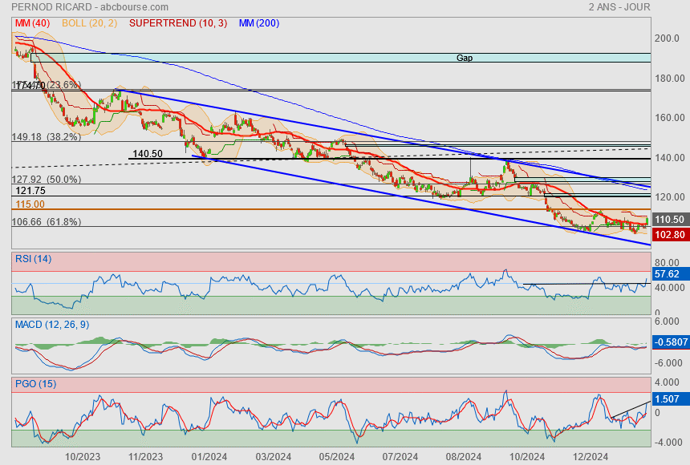Click the 10/2024 date axis label
The image size is (690, 465).
pos(527,457)
